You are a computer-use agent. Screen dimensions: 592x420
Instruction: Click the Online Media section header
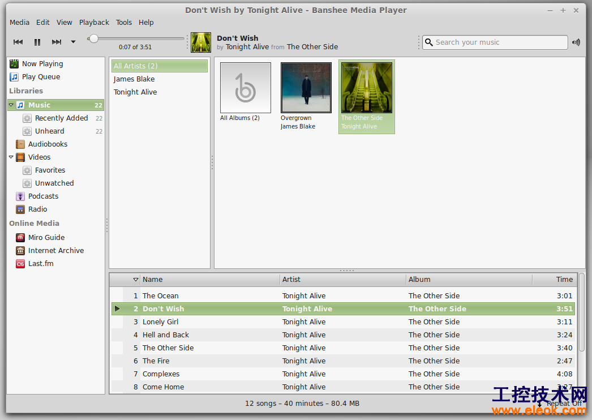coord(35,223)
